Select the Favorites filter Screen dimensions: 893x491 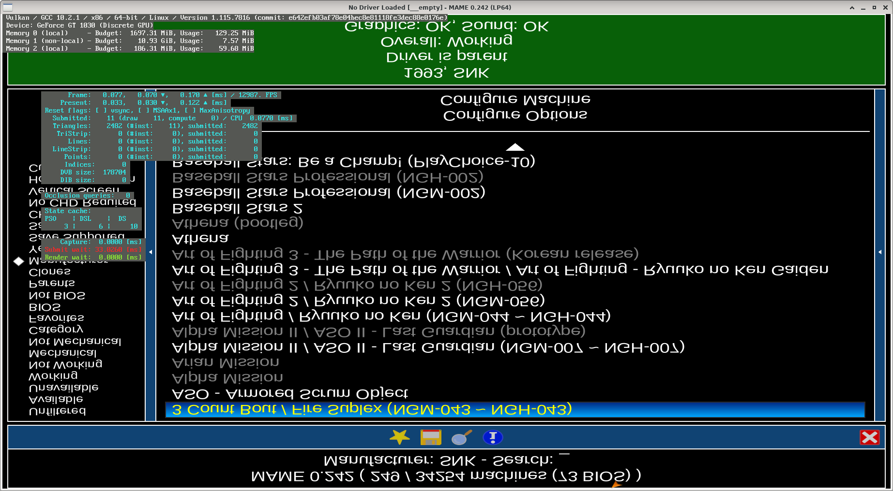pos(56,318)
